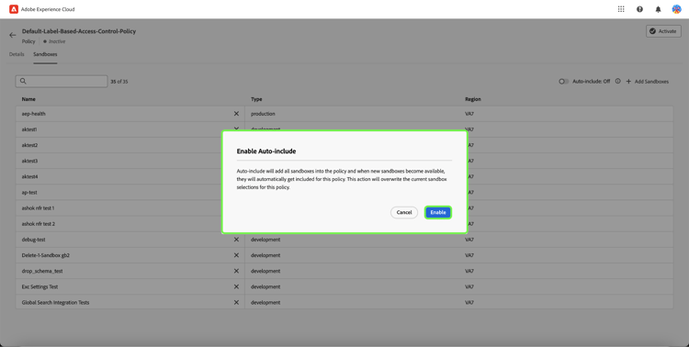
Task: Select the ap-test sandbox name
Action: click(29, 193)
